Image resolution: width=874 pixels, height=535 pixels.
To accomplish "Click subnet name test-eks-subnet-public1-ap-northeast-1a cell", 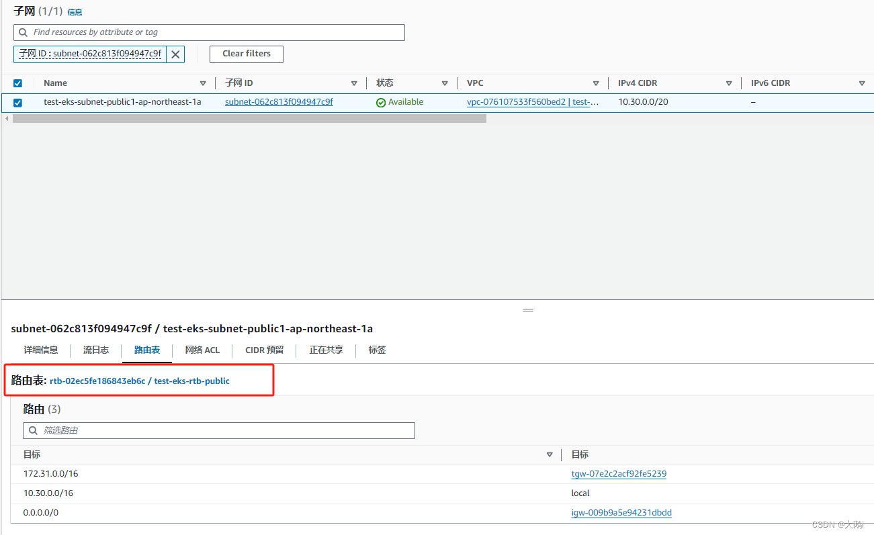I will [x=122, y=102].
